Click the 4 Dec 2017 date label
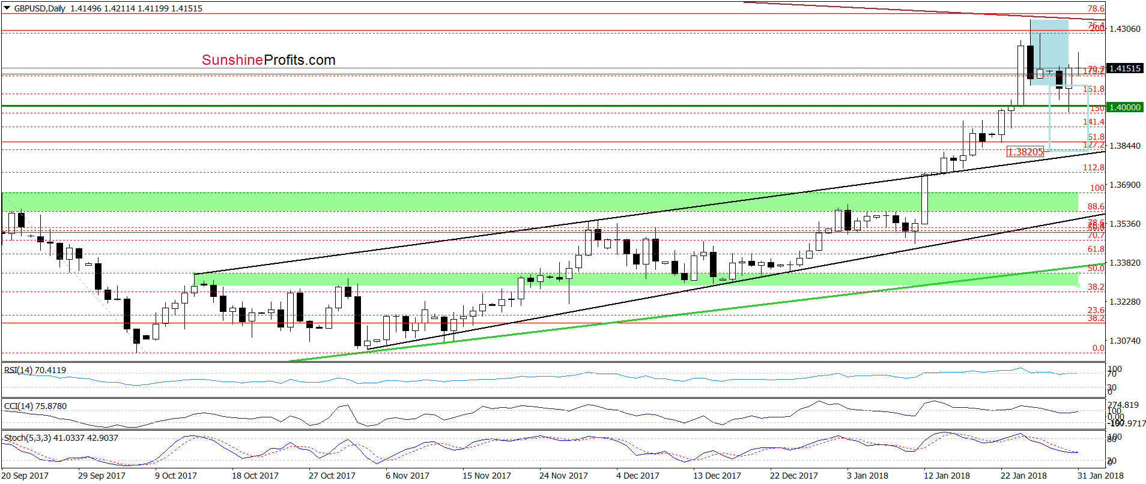Image resolution: width=1146 pixels, height=484 pixels. click(x=638, y=476)
